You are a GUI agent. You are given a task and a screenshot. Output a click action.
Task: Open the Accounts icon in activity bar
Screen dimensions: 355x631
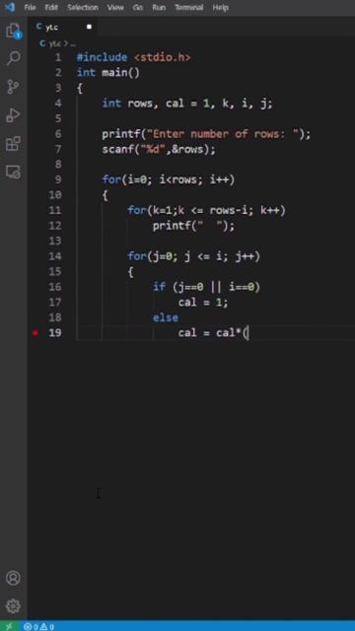pyautogui.click(x=13, y=578)
